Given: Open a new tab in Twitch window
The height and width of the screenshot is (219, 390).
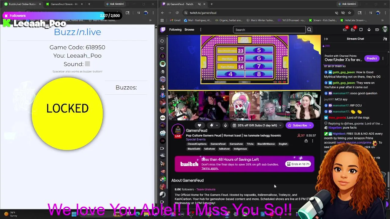Looking at the screenshot, I should click(x=211, y=4).
